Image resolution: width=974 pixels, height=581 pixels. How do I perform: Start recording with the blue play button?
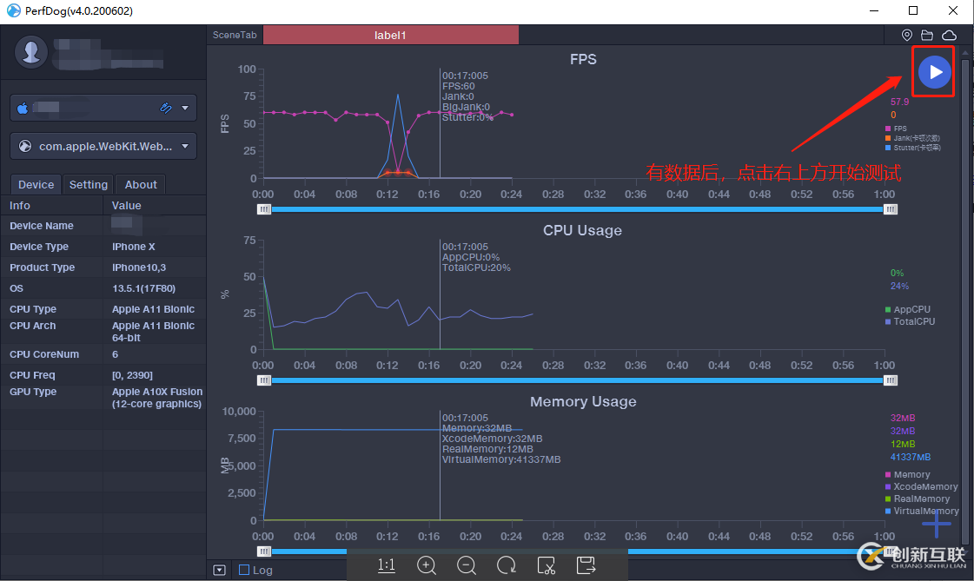coord(934,72)
